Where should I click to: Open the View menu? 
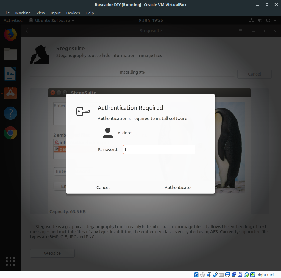point(41,13)
